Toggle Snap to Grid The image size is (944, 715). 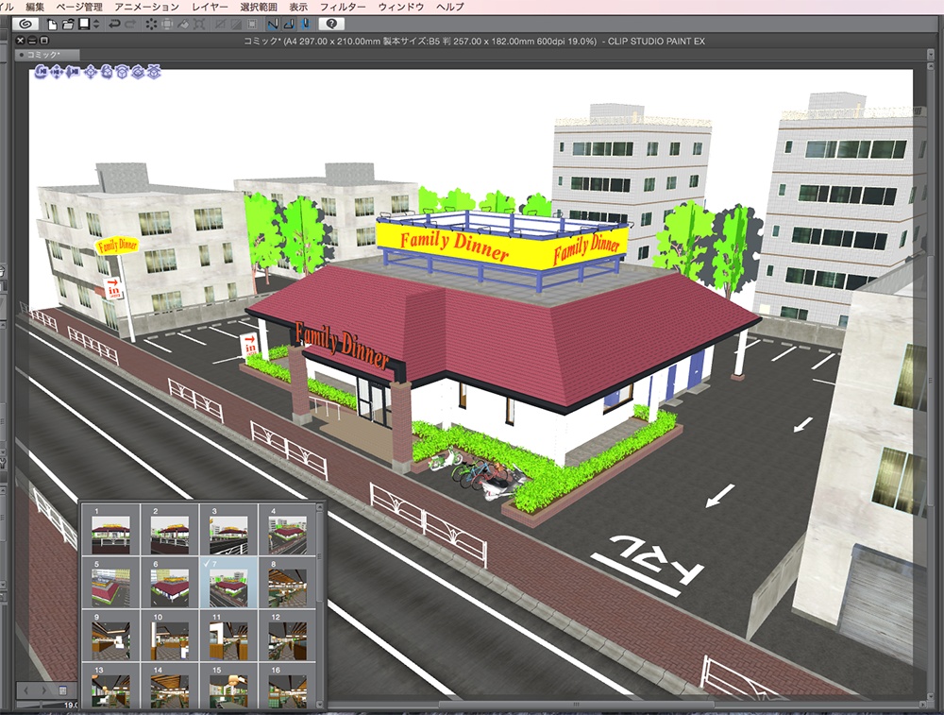[x=305, y=25]
